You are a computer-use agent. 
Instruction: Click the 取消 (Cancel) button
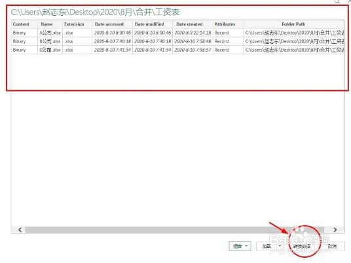click(x=332, y=246)
